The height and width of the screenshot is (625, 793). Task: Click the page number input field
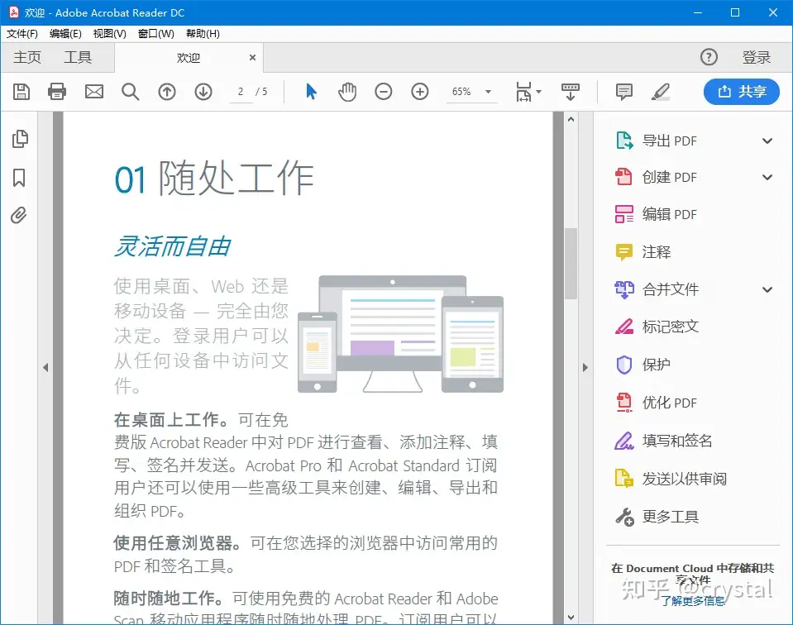[241, 92]
